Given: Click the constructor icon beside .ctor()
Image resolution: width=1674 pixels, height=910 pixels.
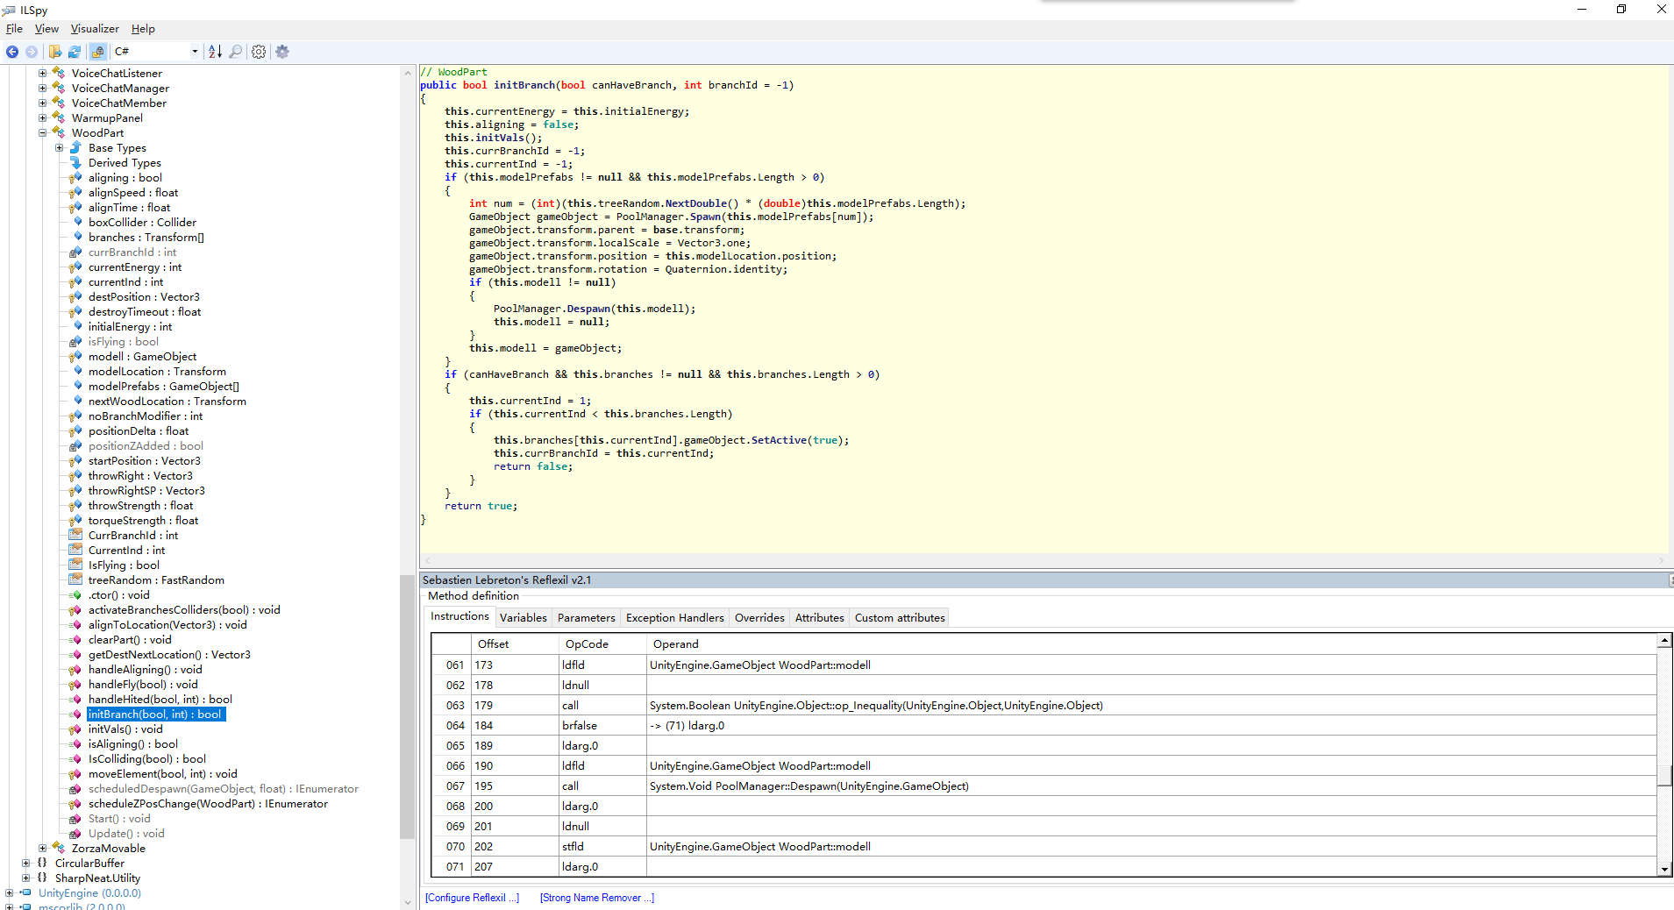Looking at the screenshot, I should pos(76,595).
